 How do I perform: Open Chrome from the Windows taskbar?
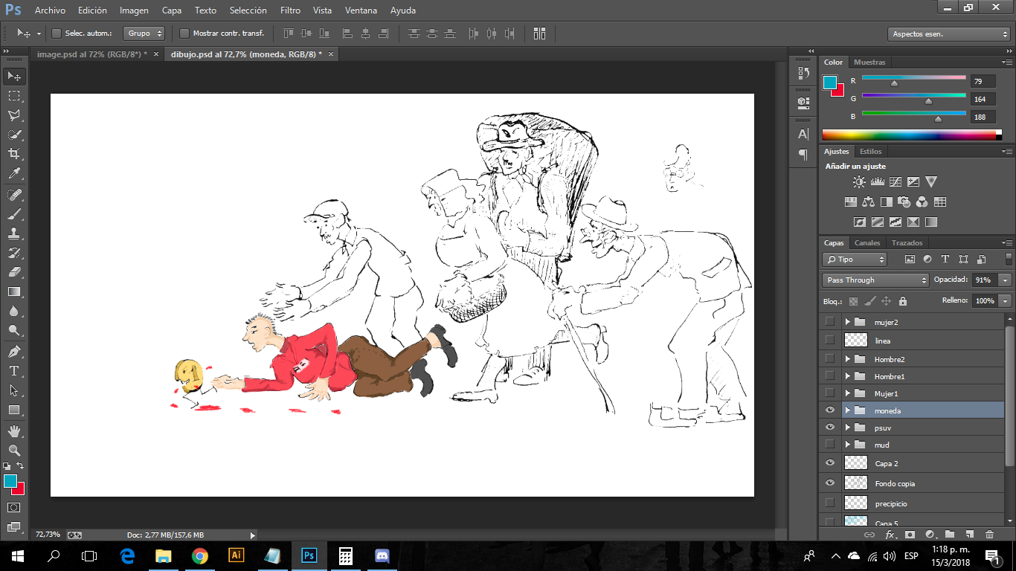tap(199, 555)
